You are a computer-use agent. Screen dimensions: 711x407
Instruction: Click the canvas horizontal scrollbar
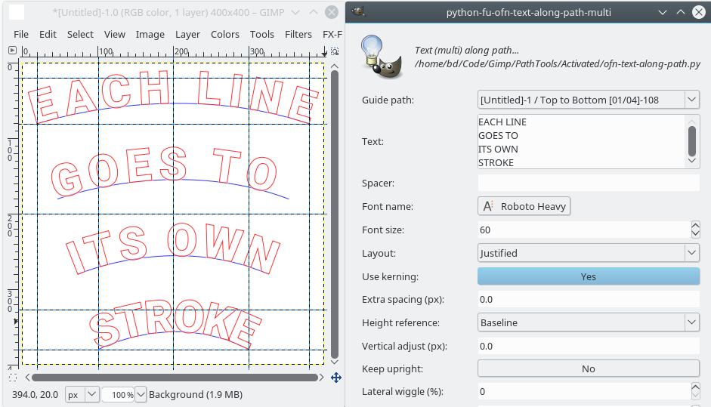point(175,378)
